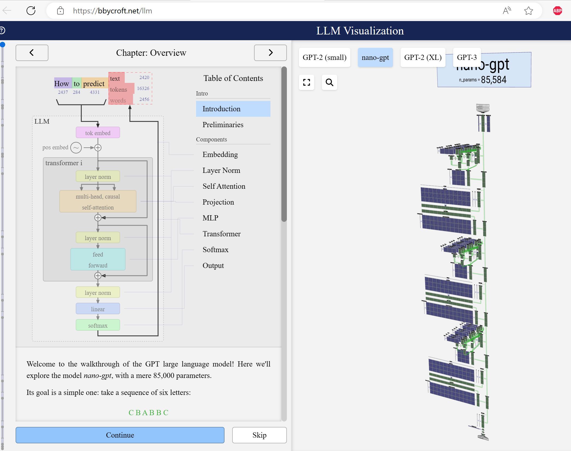Click the Skip button
The width and height of the screenshot is (571, 451).
(x=259, y=435)
